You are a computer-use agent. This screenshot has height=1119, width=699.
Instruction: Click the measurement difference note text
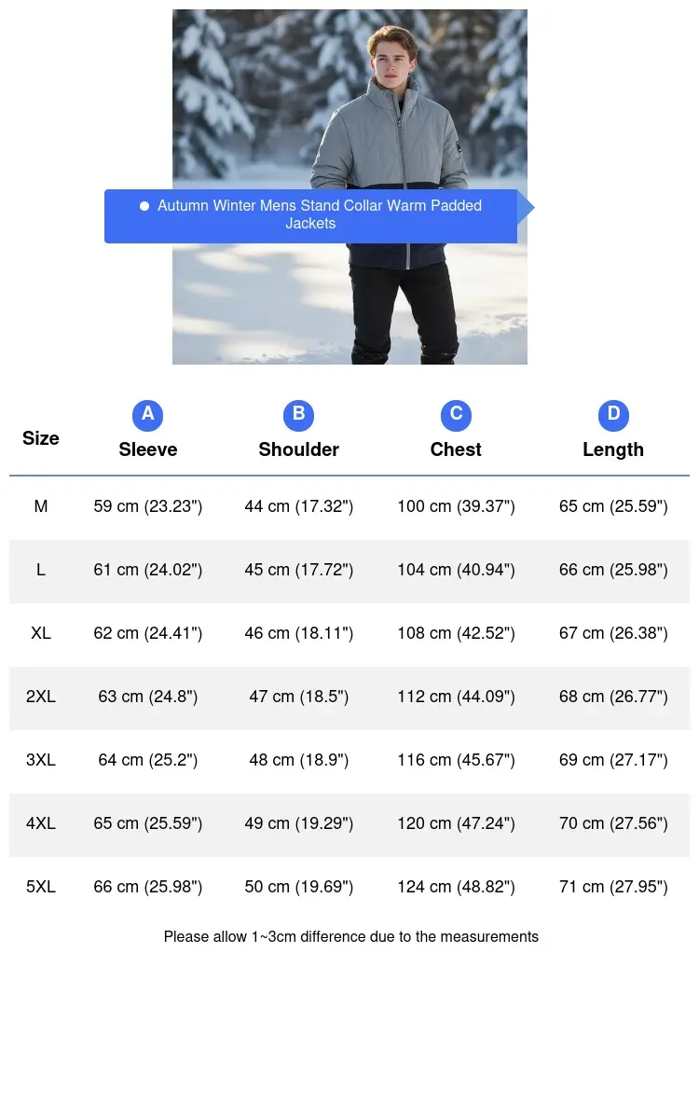[x=351, y=936]
